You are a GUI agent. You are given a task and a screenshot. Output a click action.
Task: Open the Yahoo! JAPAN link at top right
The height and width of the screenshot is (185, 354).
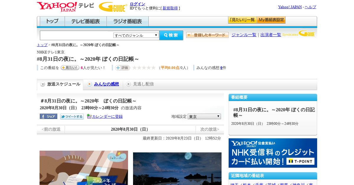click(x=290, y=7)
